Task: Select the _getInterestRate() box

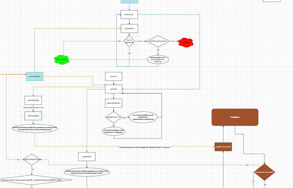Action: pyautogui.click(x=114, y=103)
